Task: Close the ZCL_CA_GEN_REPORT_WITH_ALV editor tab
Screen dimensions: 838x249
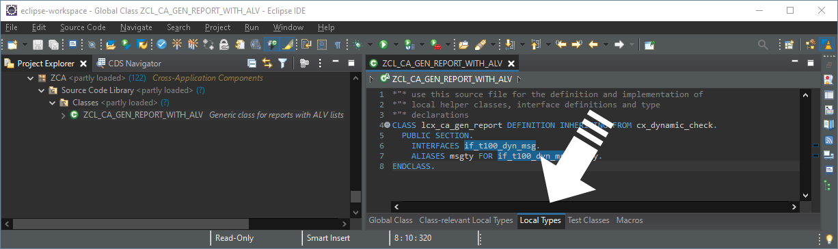Action: pos(511,63)
